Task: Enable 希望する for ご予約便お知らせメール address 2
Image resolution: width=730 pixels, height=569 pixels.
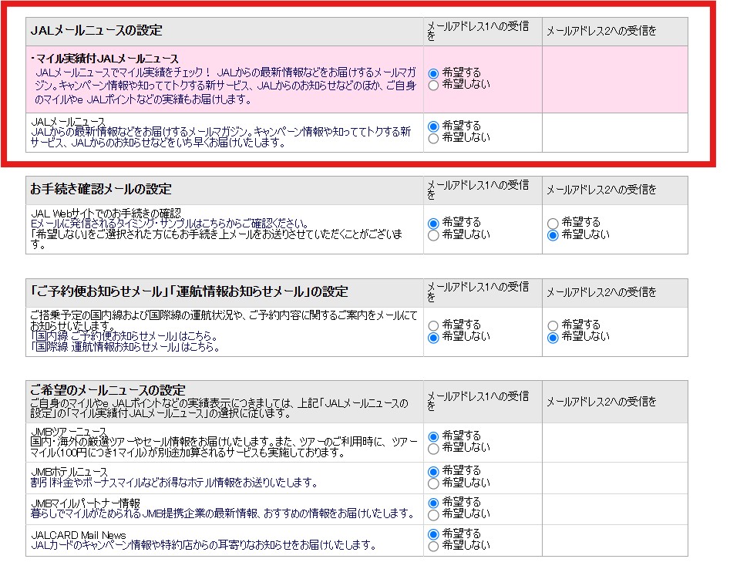Action: [x=552, y=325]
